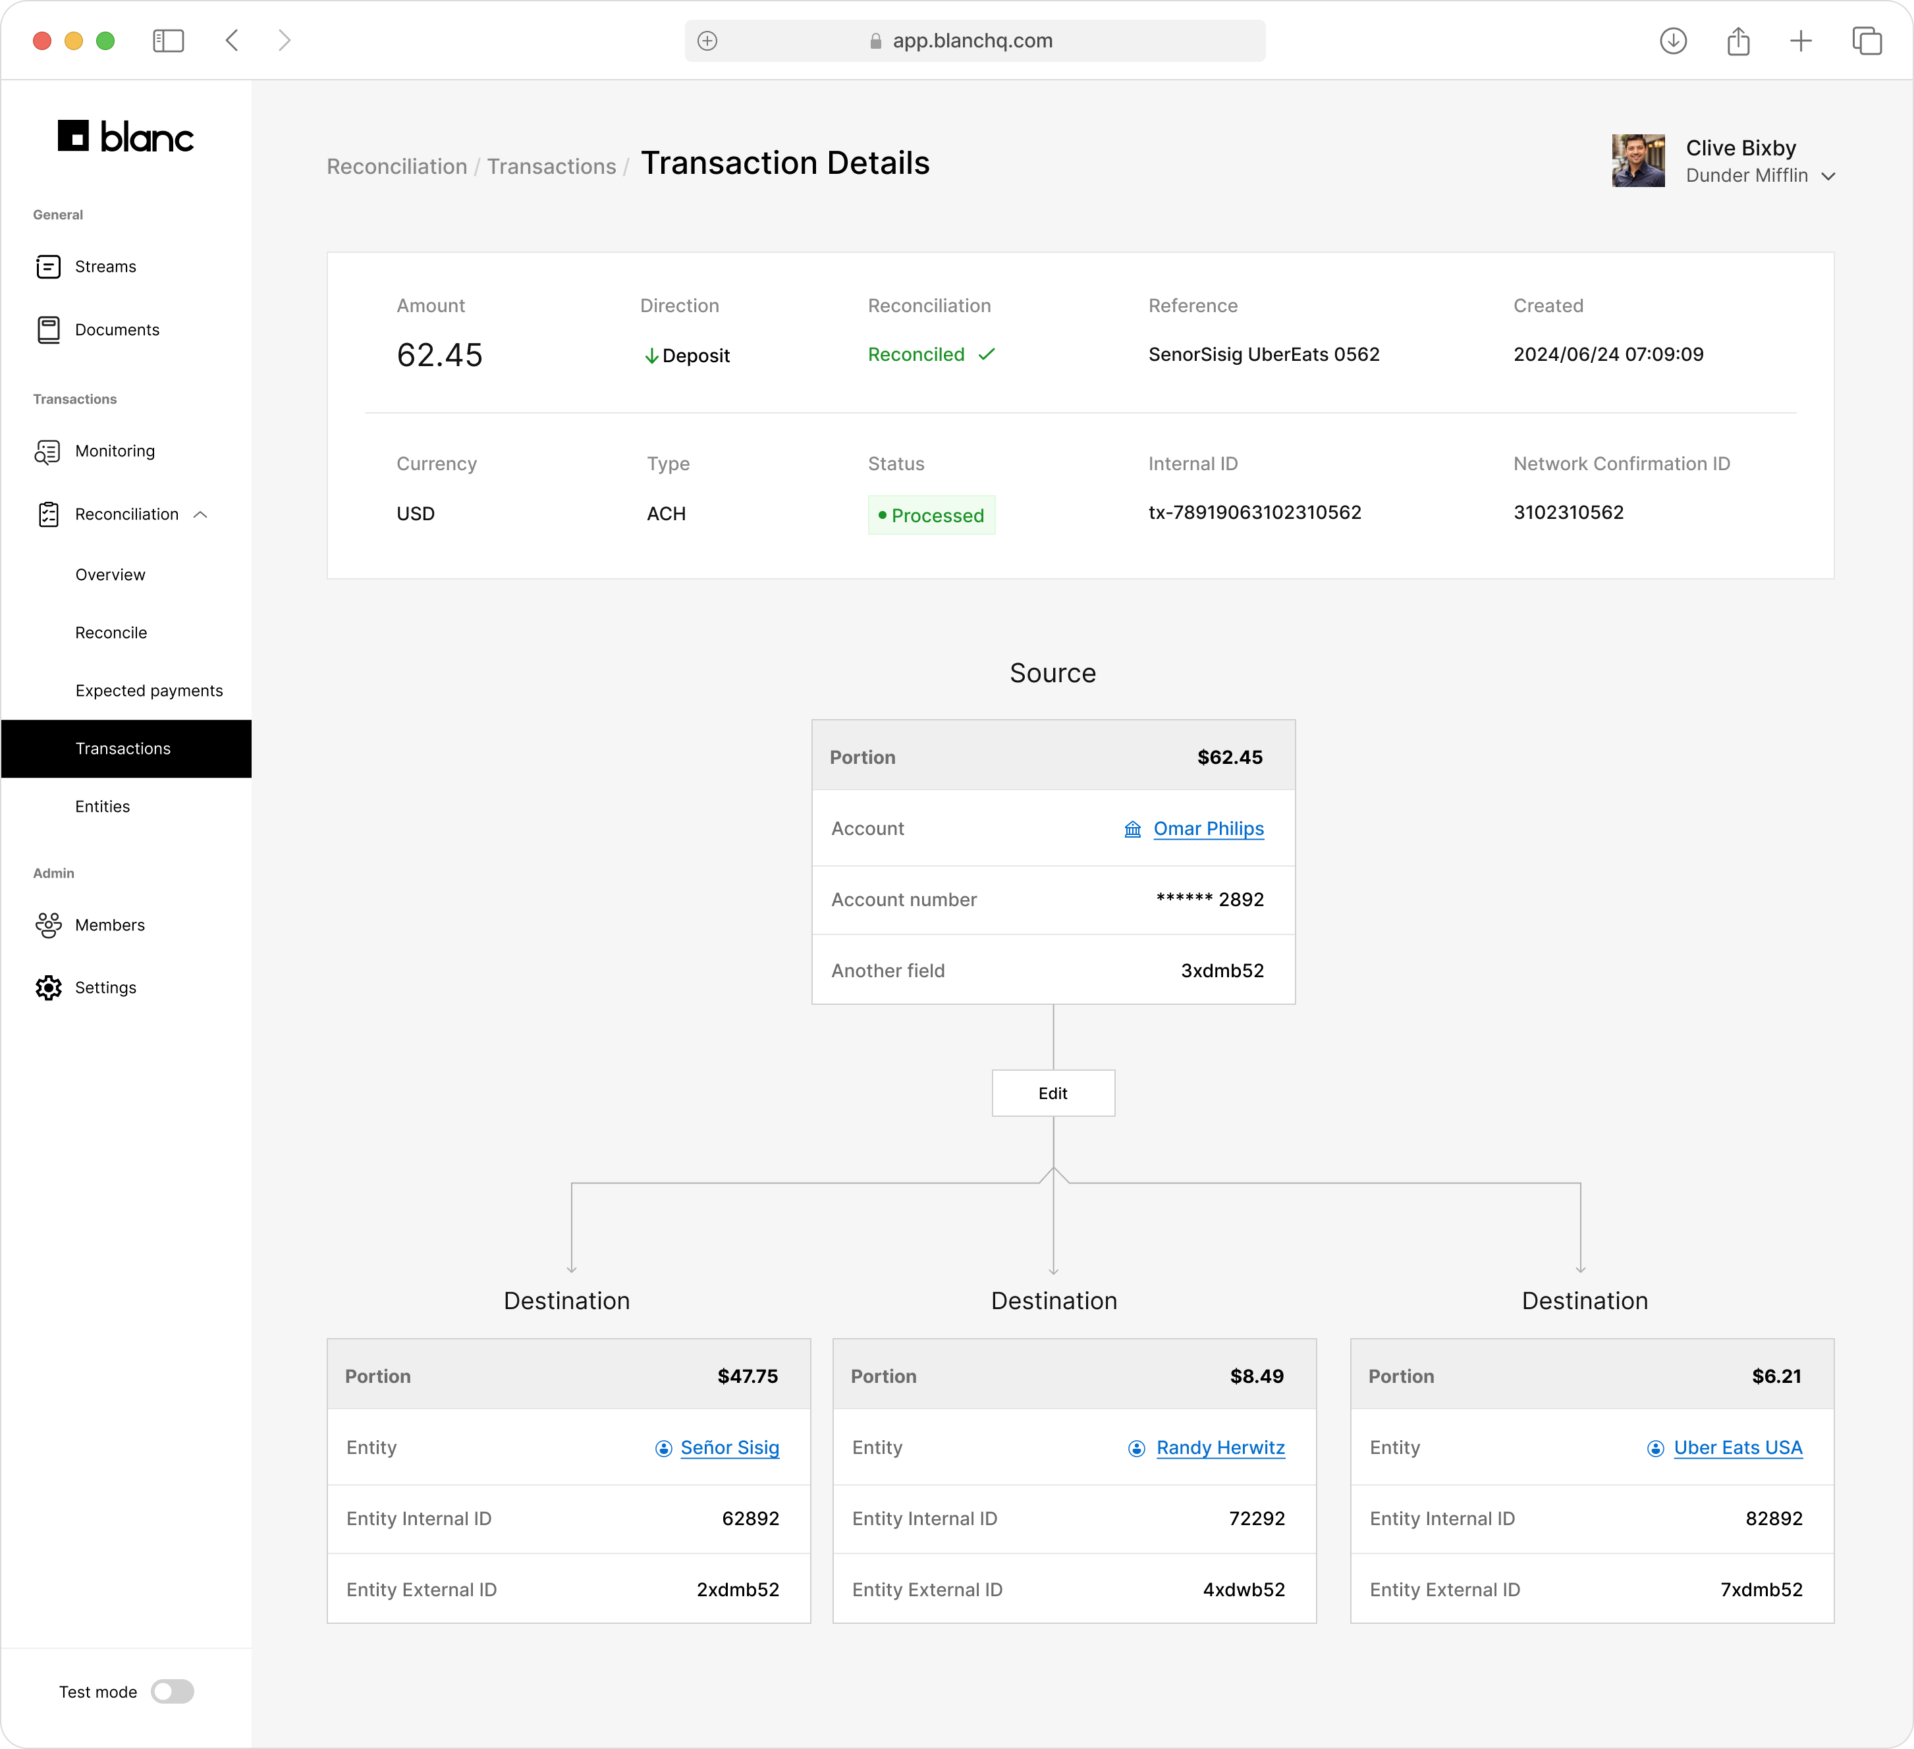Image resolution: width=1914 pixels, height=1749 pixels.
Task: Click the Reconciled checkmark icon
Action: 987,354
